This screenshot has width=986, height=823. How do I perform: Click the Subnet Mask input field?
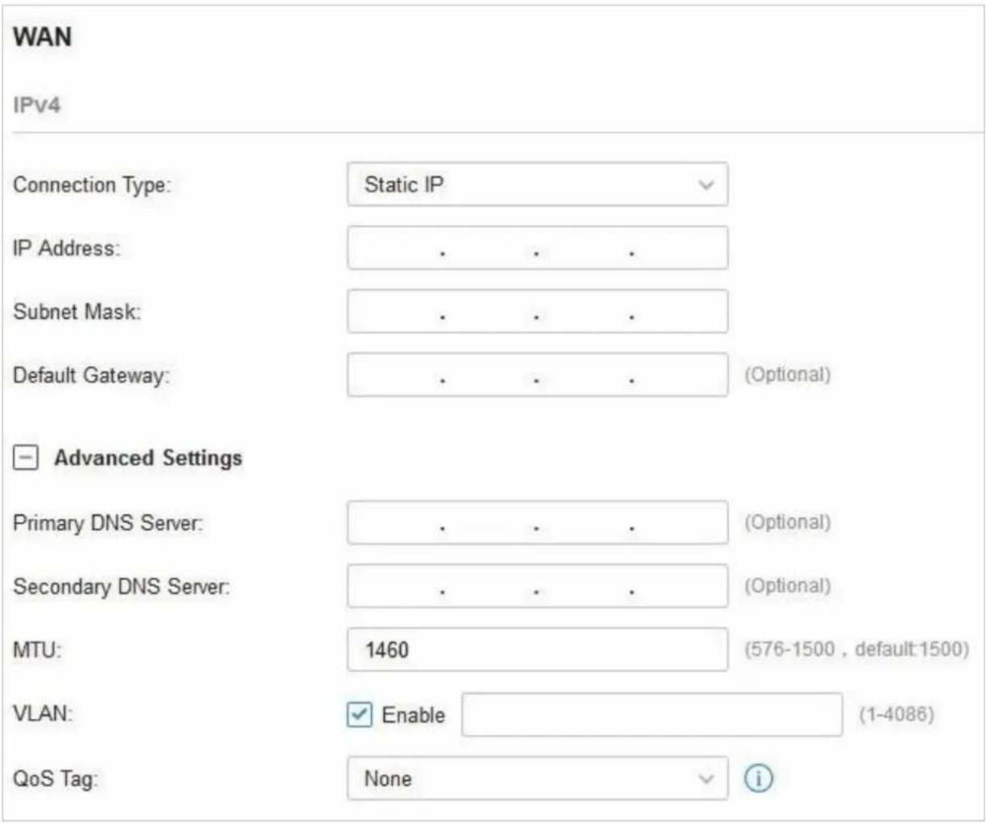pyautogui.click(x=537, y=312)
